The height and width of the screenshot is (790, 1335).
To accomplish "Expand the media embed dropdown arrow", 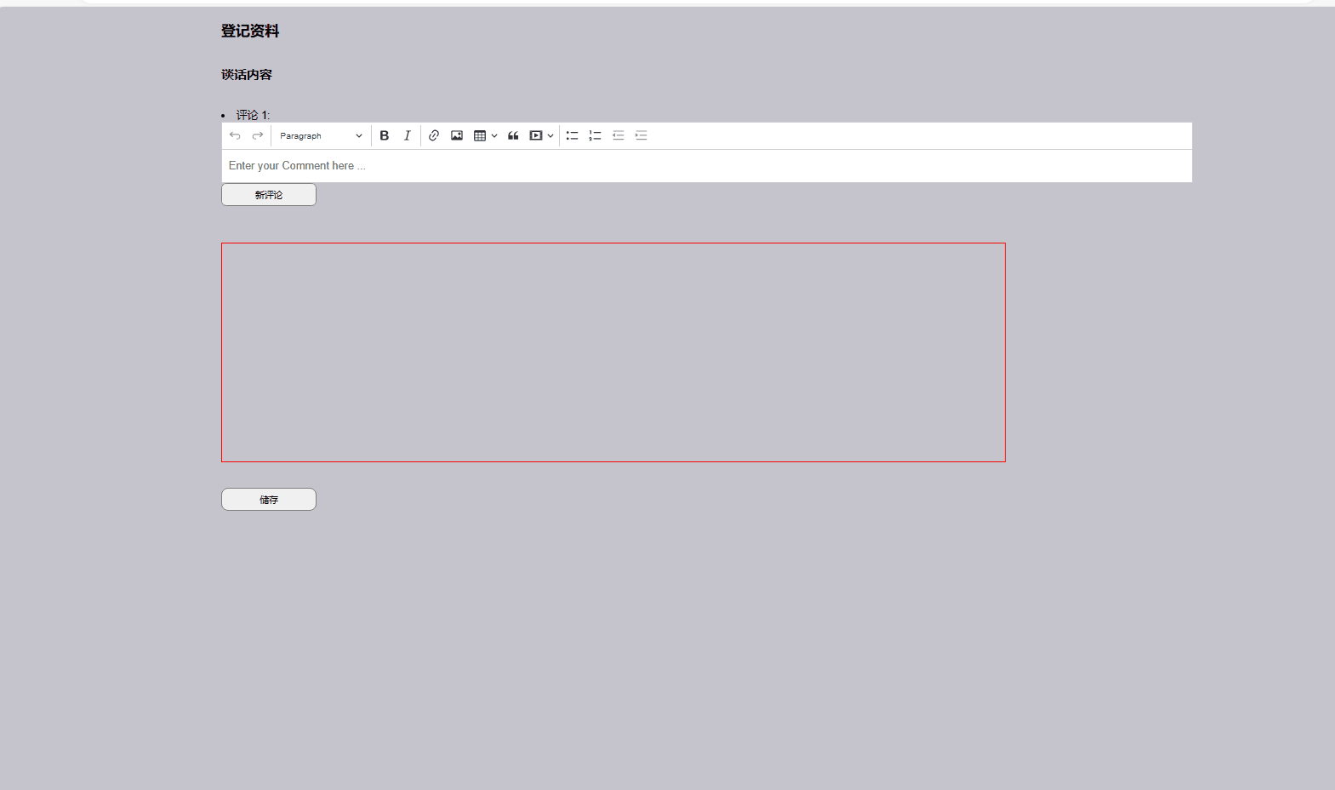I will tap(551, 135).
